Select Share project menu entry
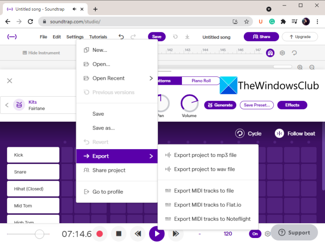 [117, 170]
